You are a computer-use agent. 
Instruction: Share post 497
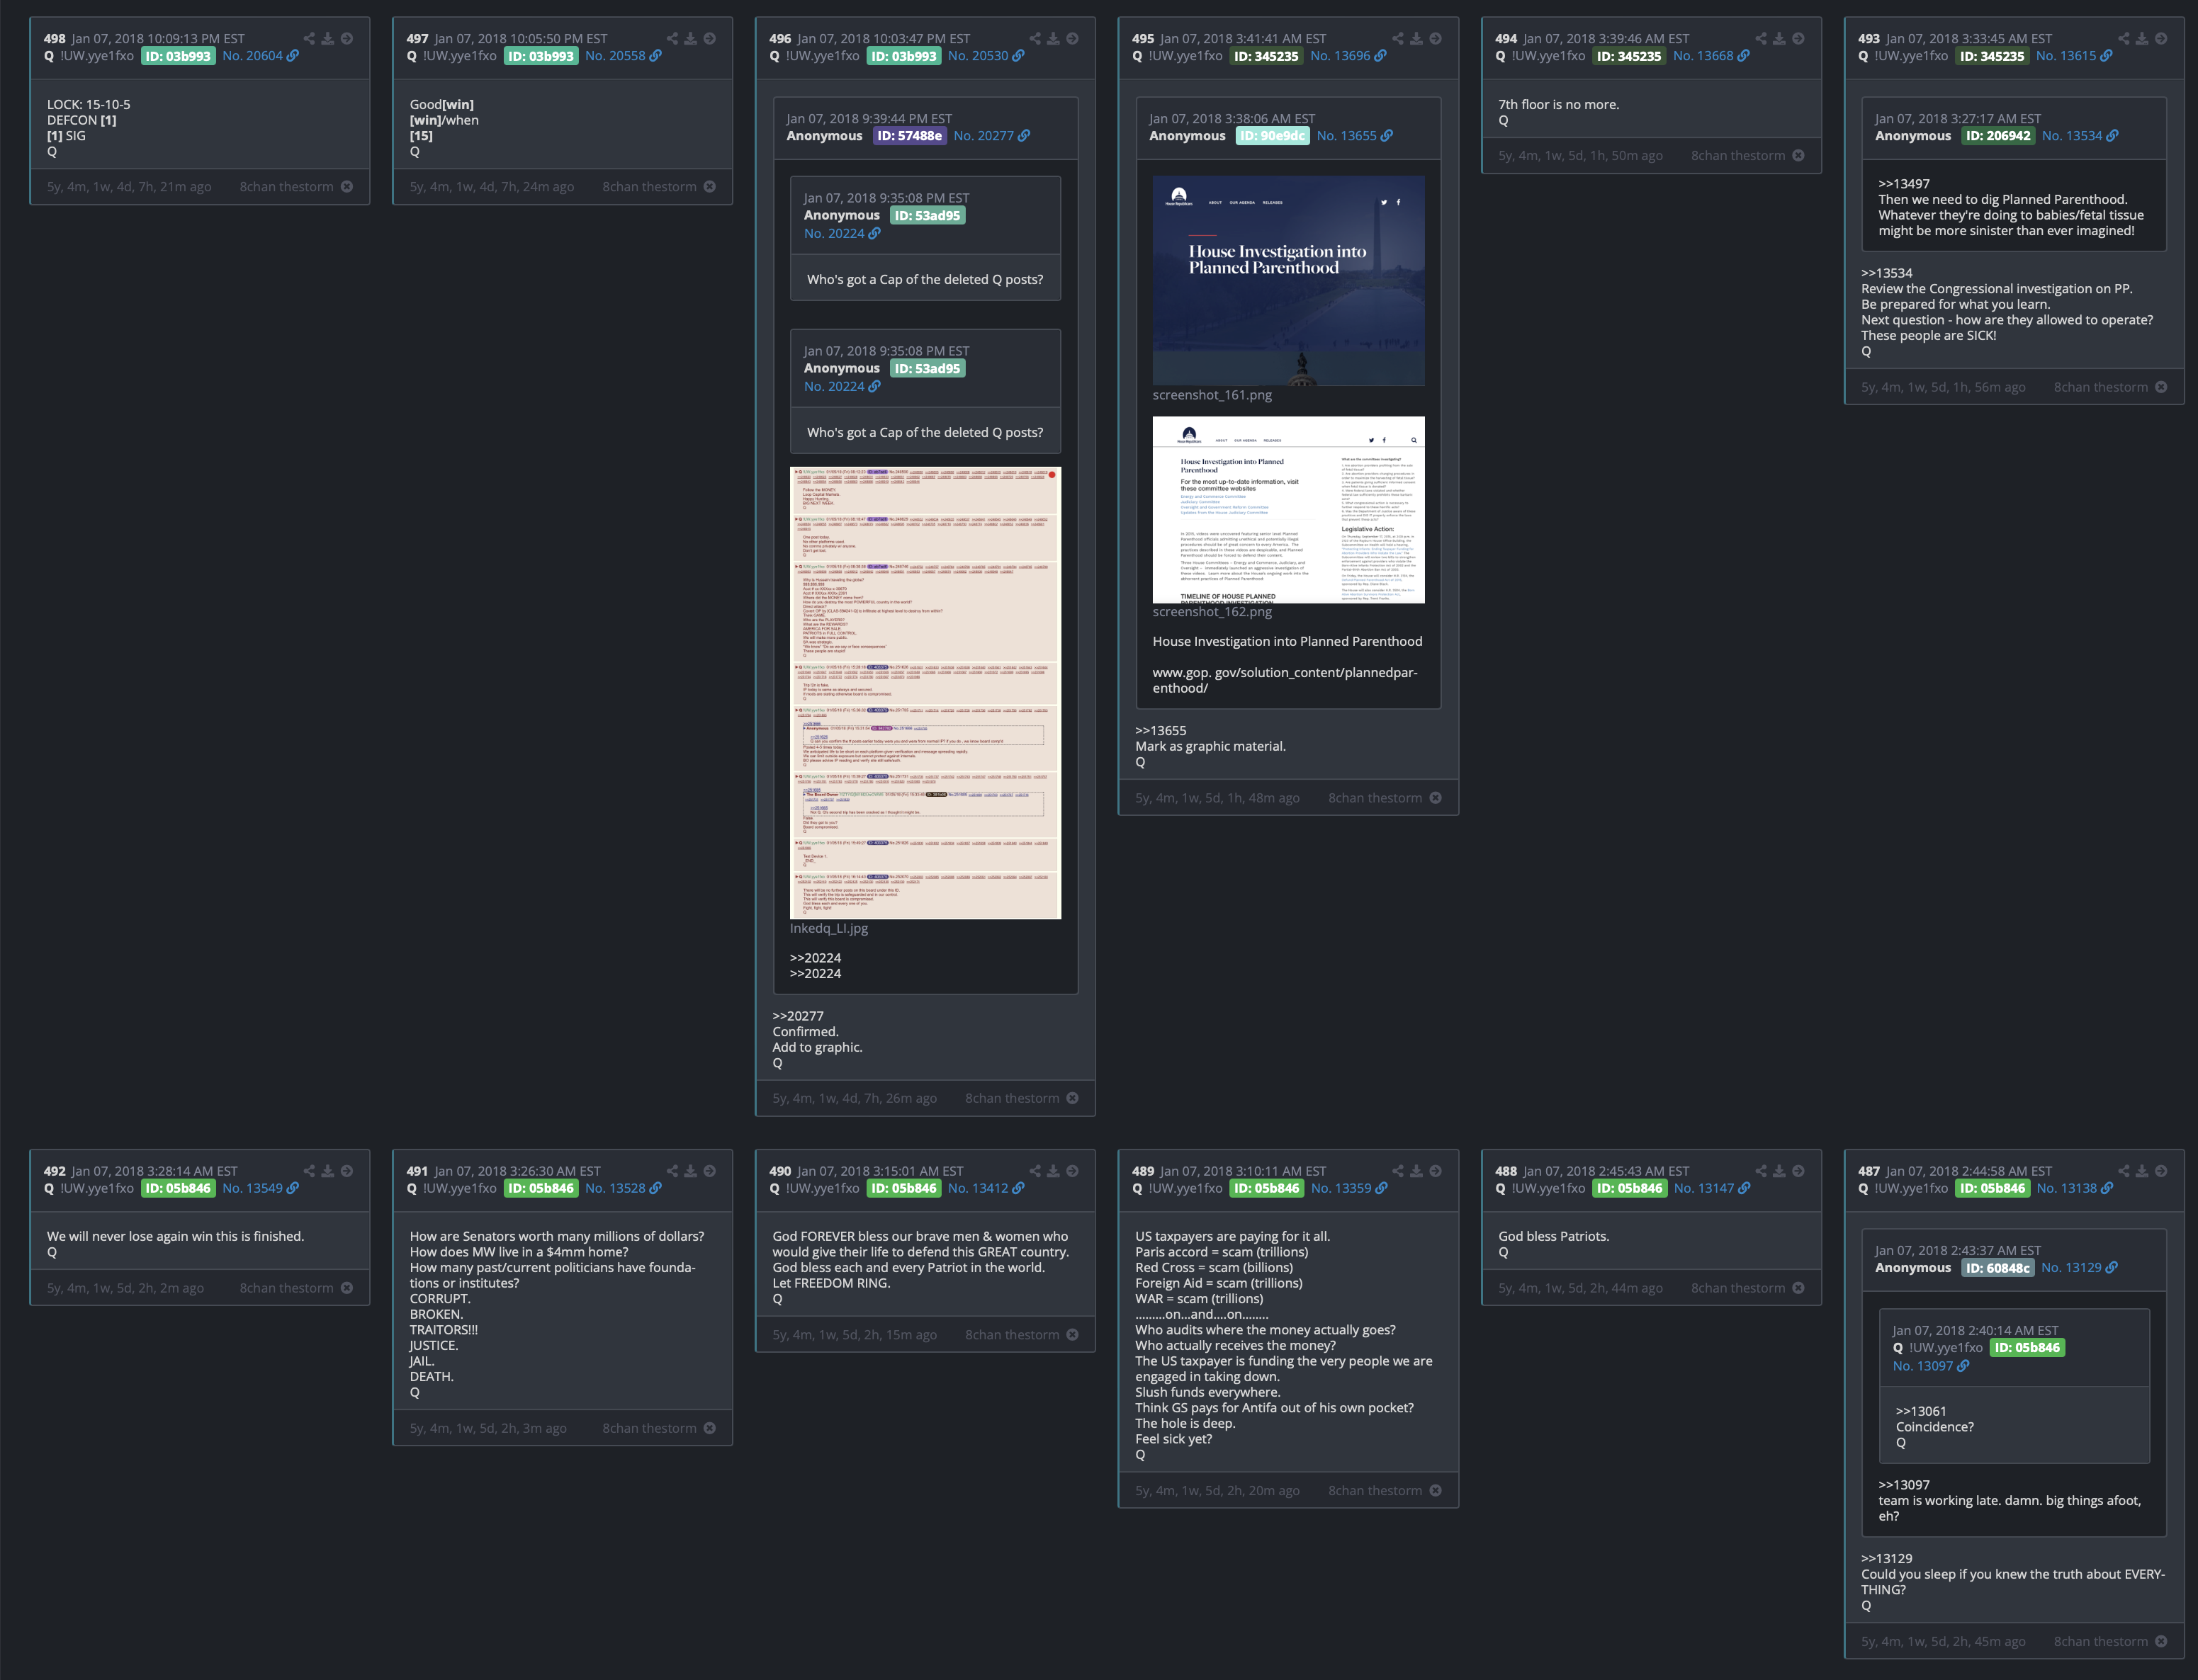[672, 39]
